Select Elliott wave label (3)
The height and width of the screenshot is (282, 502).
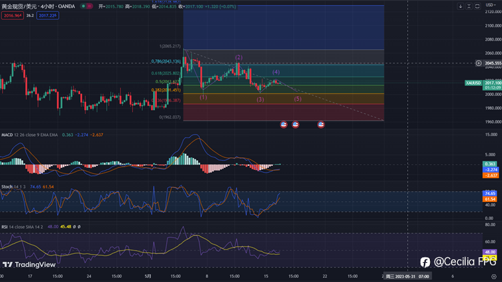260,99
